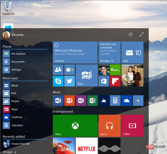Click the Work group heading
Image resolution: width=167 pixels, height=154 pixels.
point(56,92)
